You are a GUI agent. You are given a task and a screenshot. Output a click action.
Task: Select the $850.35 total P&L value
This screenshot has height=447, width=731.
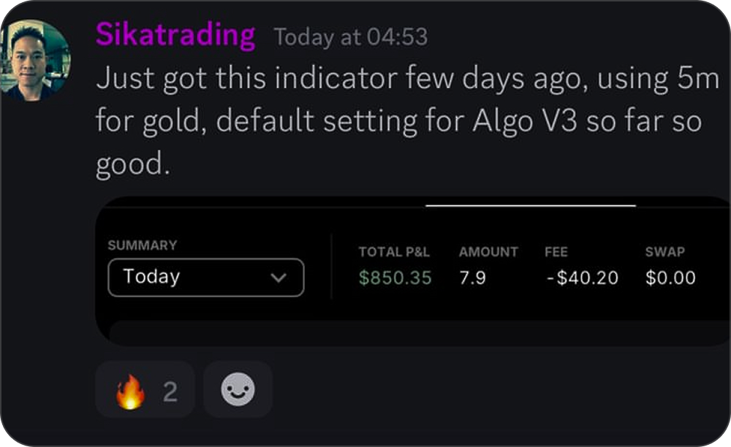395,278
